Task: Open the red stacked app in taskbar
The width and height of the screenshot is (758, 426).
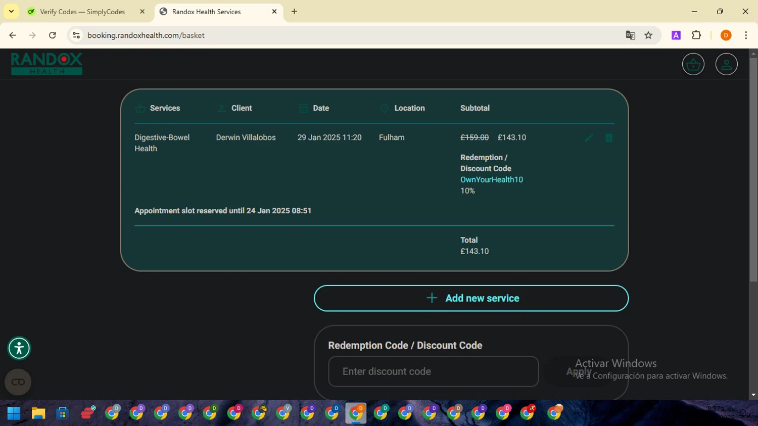Action: 88,413
